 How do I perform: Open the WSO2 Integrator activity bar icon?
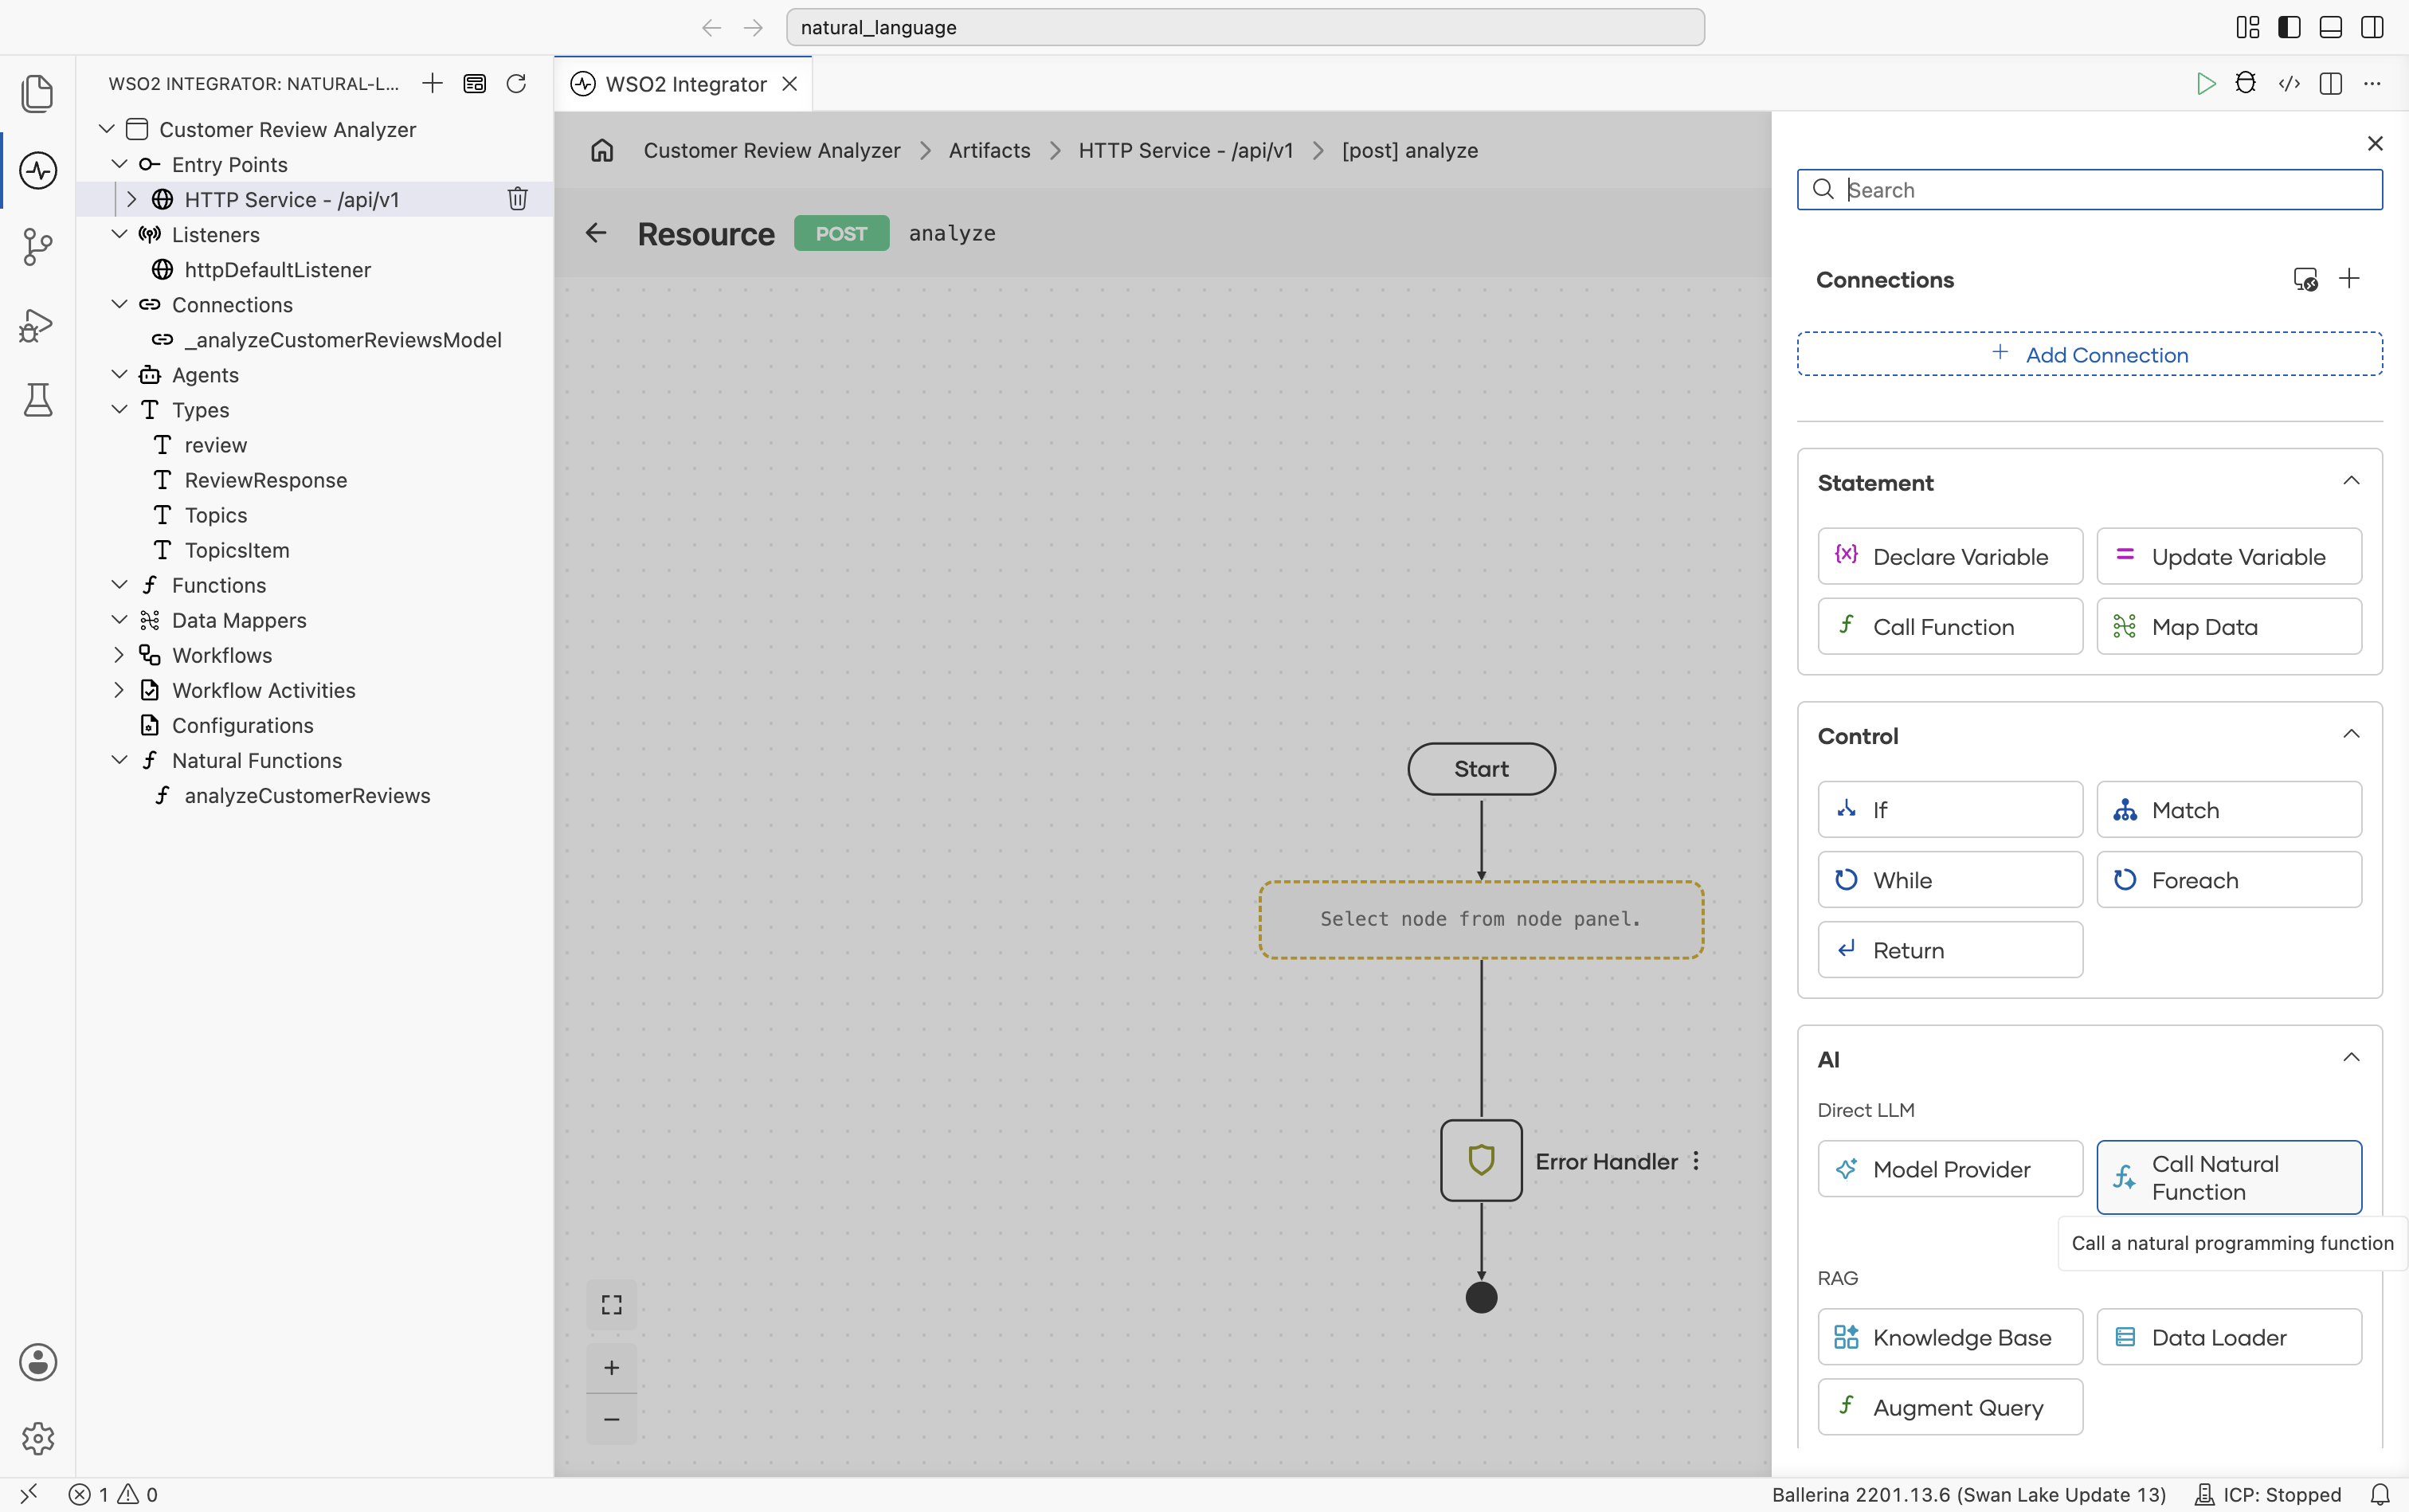pos(38,170)
